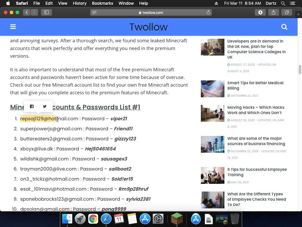Open the History menu
302x227 pixels.
(x=80, y=3)
